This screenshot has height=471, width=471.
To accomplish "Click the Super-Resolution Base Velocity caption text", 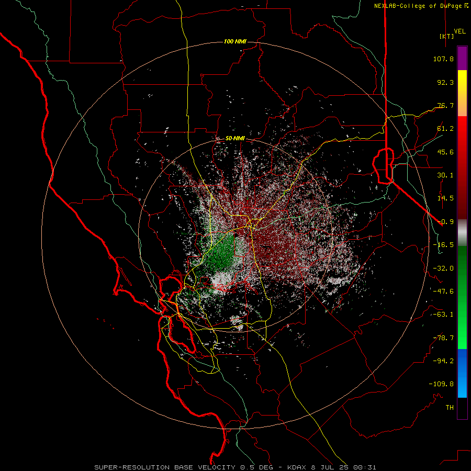I will (235, 467).
